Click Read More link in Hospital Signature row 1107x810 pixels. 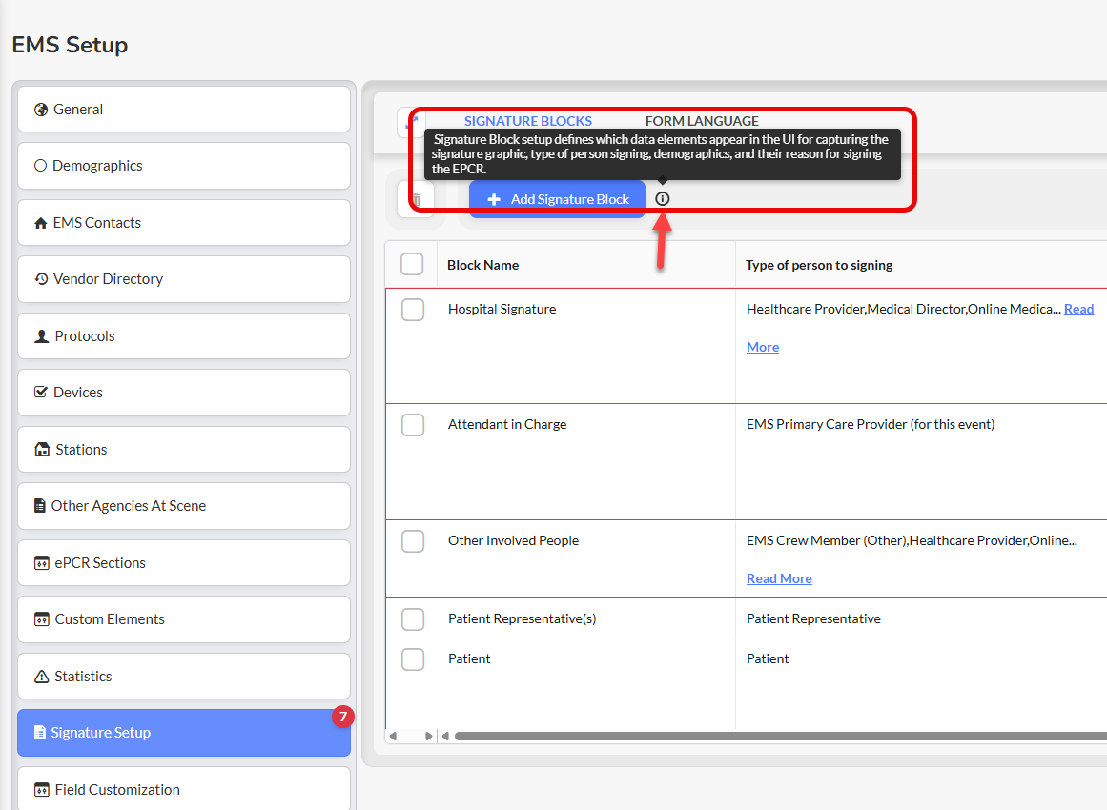1078,309
